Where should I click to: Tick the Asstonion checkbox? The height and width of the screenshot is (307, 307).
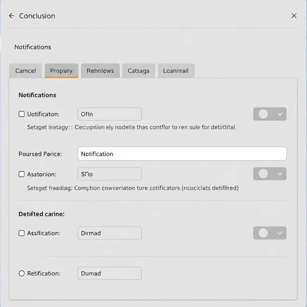tap(22, 174)
